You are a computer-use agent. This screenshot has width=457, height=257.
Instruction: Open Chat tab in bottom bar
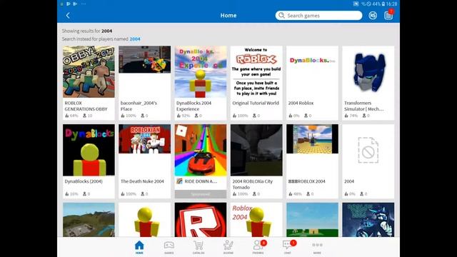pos(288,247)
